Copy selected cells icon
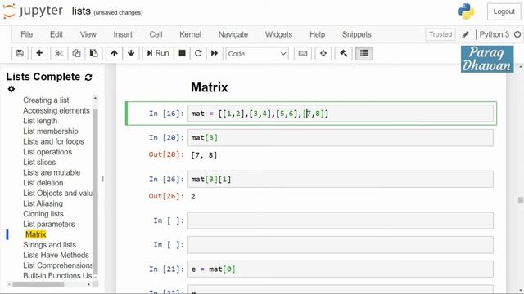 tap(76, 53)
